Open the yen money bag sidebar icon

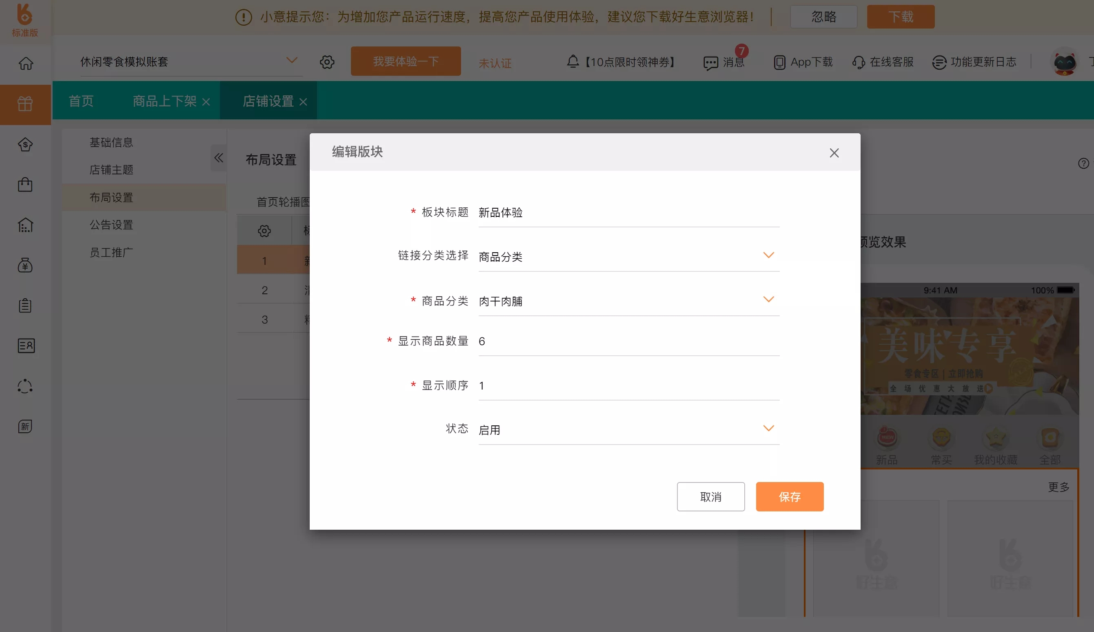(25, 265)
